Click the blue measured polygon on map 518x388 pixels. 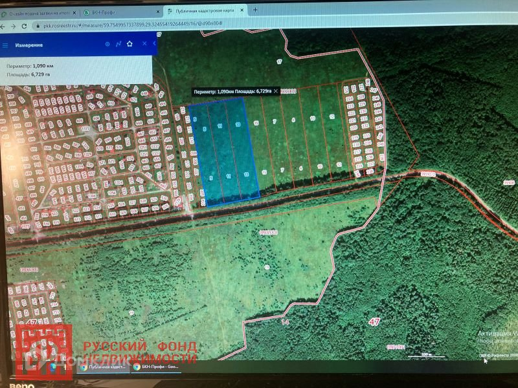click(x=225, y=152)
